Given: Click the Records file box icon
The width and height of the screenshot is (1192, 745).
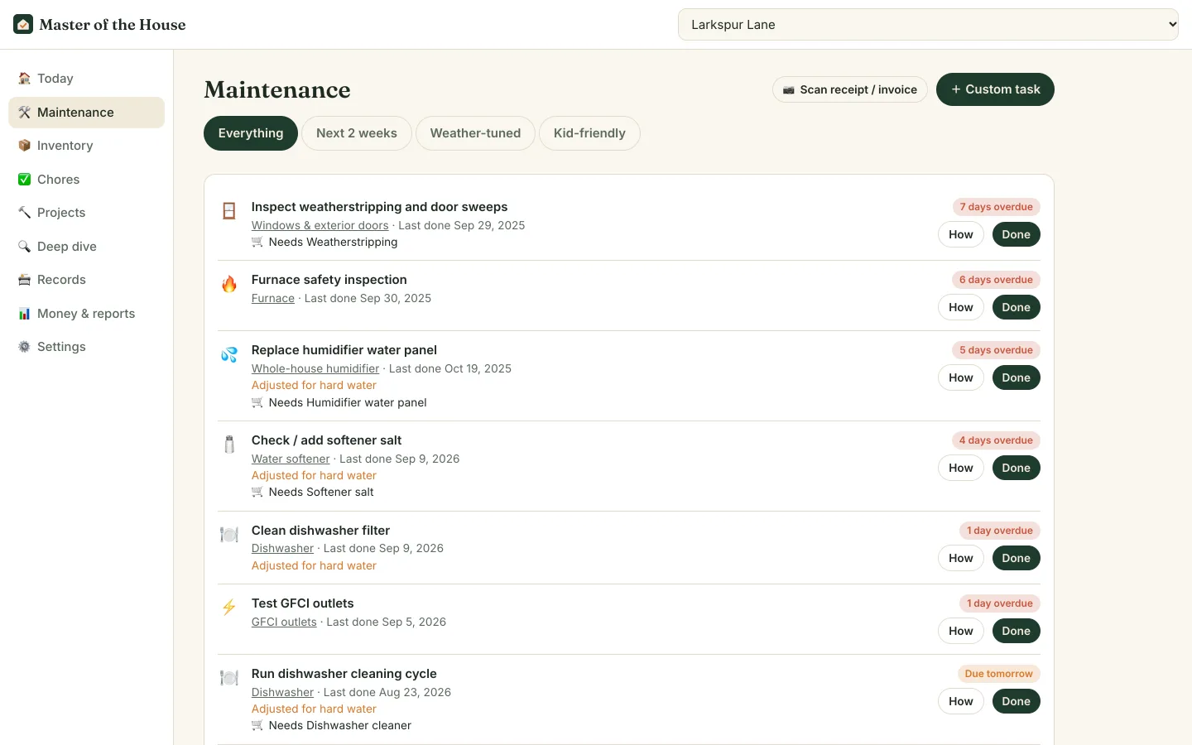Looking at the screenshot, I should (24, 280).
